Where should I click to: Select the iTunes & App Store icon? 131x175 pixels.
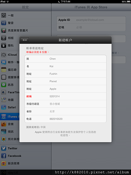tap(3, 116)
